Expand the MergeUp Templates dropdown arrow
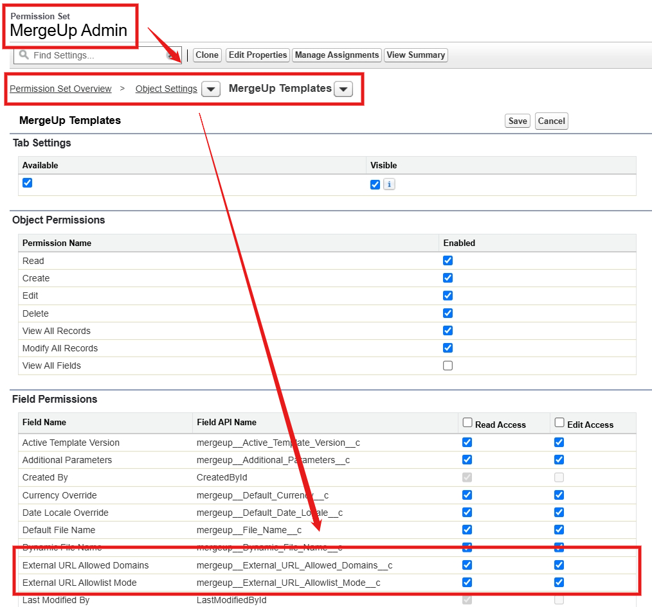652x607 pixels. click(x=343, y=89)
